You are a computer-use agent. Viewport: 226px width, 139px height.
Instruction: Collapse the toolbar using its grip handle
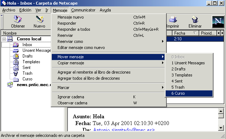tap(2, 22)
